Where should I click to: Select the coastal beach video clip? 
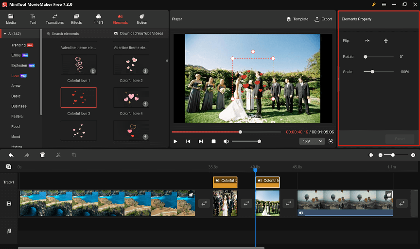click(107, 203)
